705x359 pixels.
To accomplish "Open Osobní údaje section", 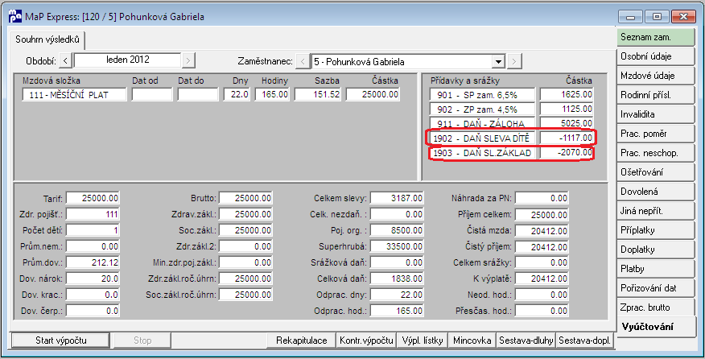I will point(656,56).
